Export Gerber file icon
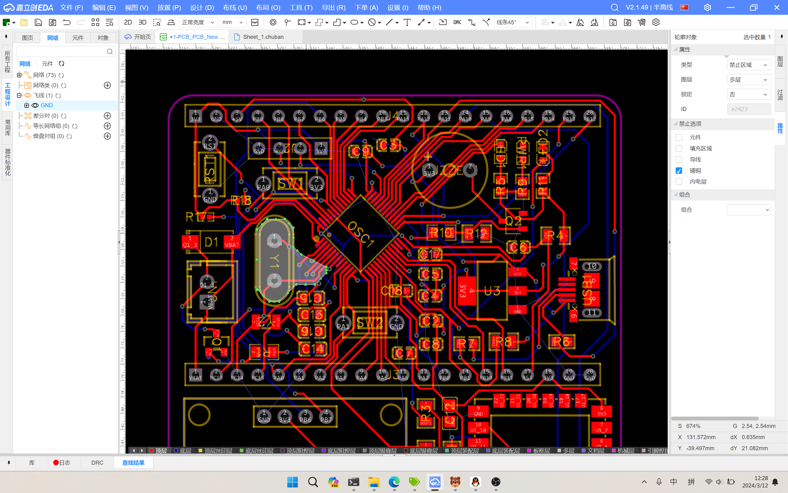This screenshot has height=493, width=788. click(613, 22)
